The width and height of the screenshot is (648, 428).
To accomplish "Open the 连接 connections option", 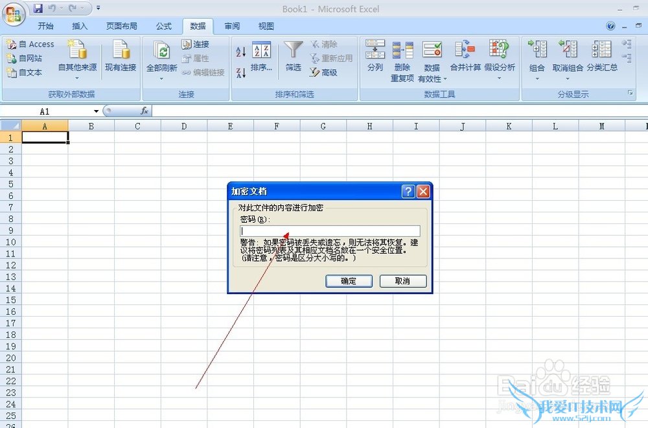I will (196, 44).
